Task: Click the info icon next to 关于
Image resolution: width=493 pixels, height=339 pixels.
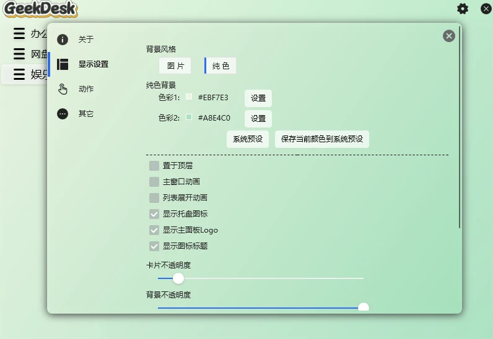Action: click(63, 39)
